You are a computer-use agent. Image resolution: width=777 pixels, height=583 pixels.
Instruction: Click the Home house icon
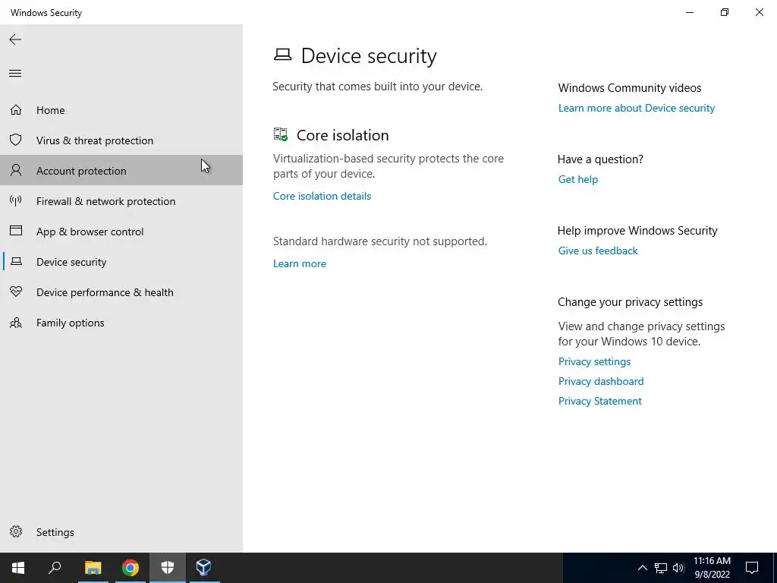[16, 109]
